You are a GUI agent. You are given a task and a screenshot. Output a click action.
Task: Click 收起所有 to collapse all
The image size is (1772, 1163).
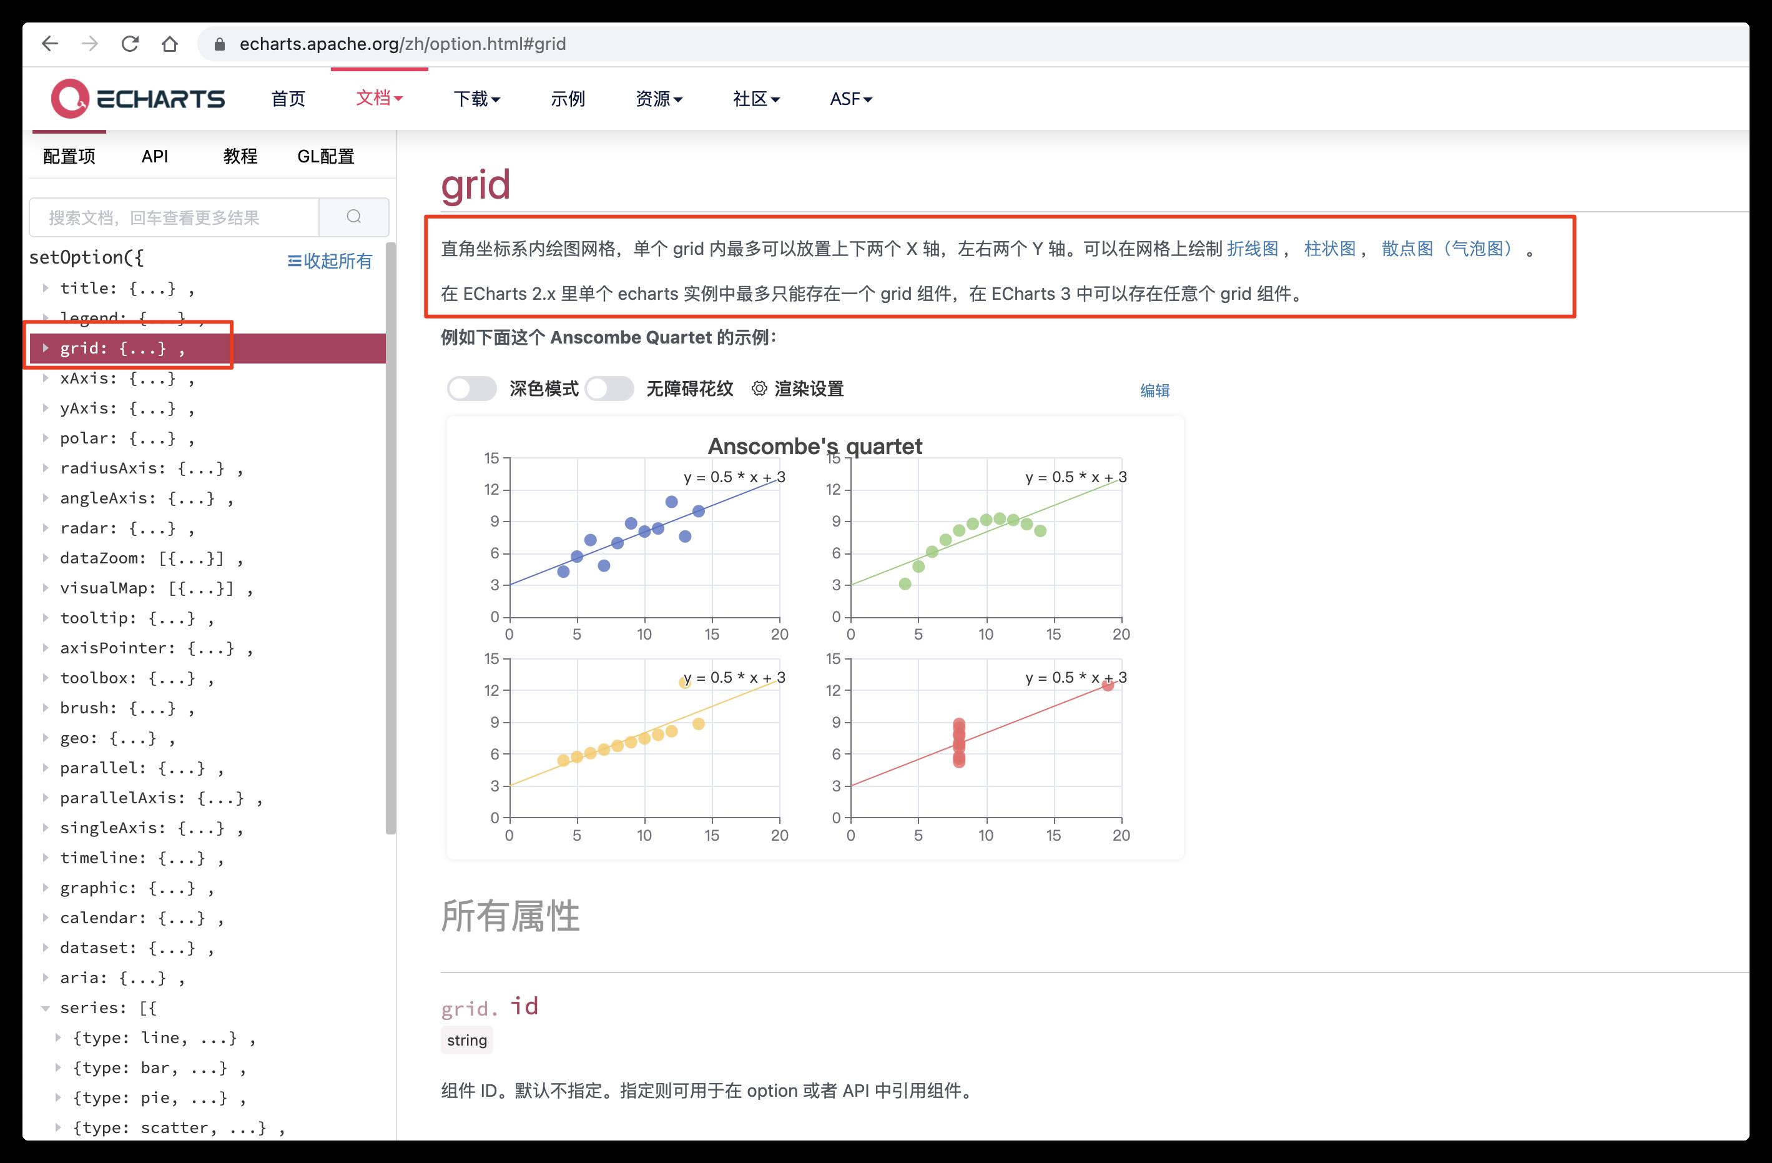[330, 260]
